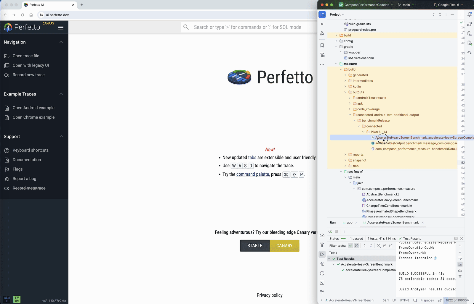Expand the reports folder in project tree
Image resolution: width=474 pixels, height=304 pixels.
(x=345, y=155)
